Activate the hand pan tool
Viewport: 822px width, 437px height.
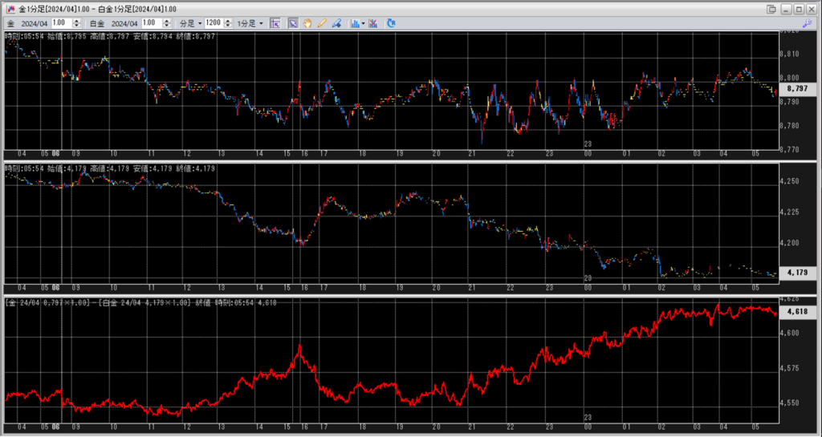coord(307,23)
